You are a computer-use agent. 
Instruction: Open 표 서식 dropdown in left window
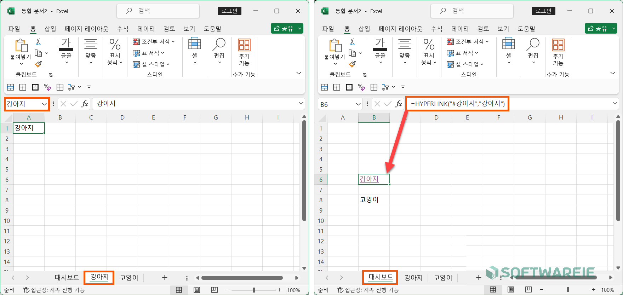click(x=149, y=53)
